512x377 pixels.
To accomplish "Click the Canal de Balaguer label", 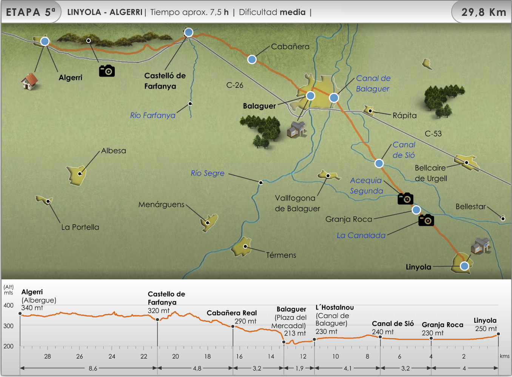I will point(373,83).
